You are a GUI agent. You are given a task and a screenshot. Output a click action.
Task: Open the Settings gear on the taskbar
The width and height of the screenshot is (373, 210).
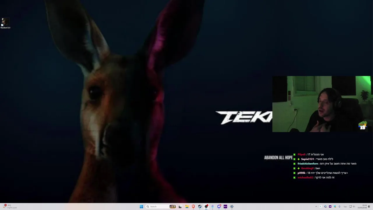232,206
